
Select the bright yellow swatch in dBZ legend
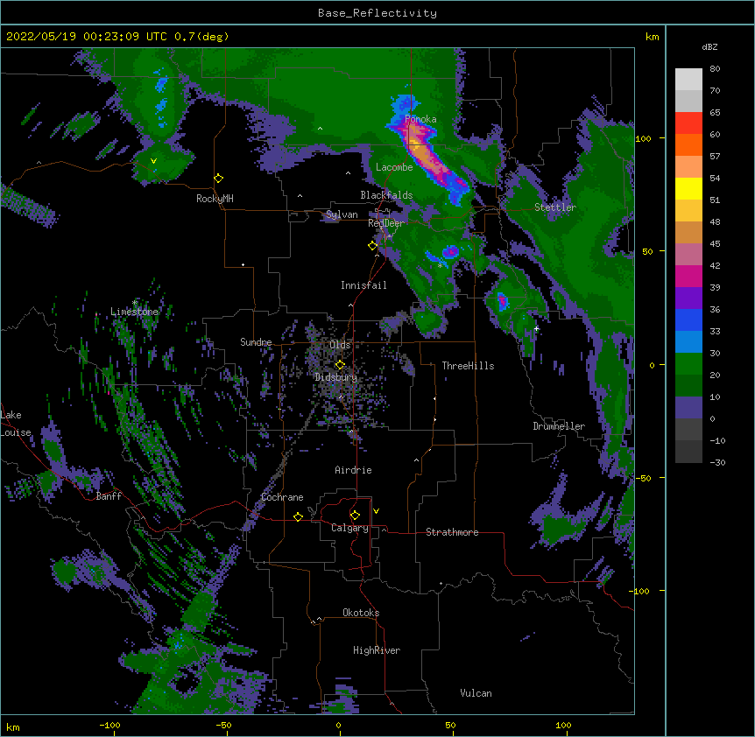click(x=688, y=188)
